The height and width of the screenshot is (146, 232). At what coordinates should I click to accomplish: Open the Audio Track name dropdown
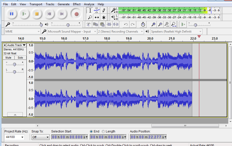click(16, 45)
